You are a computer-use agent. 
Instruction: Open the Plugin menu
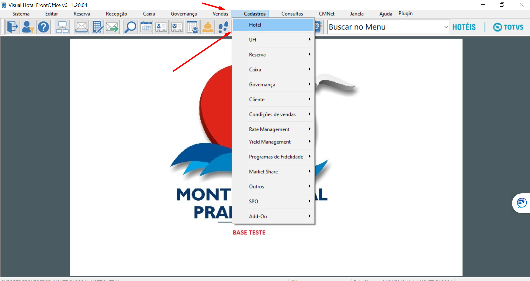[x=405, y=14]
